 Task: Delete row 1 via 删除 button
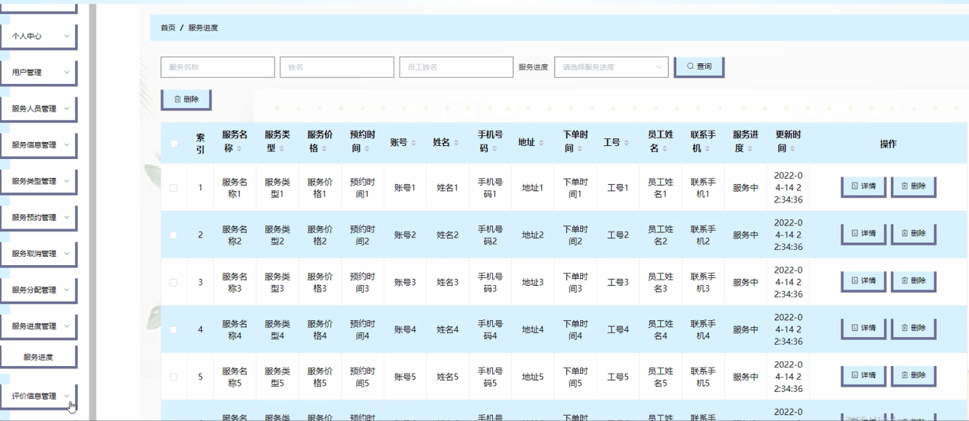tap(913, 186)
